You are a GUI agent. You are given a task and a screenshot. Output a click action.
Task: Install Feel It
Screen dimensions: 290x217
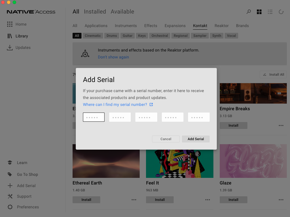click(x=160, y=200)
